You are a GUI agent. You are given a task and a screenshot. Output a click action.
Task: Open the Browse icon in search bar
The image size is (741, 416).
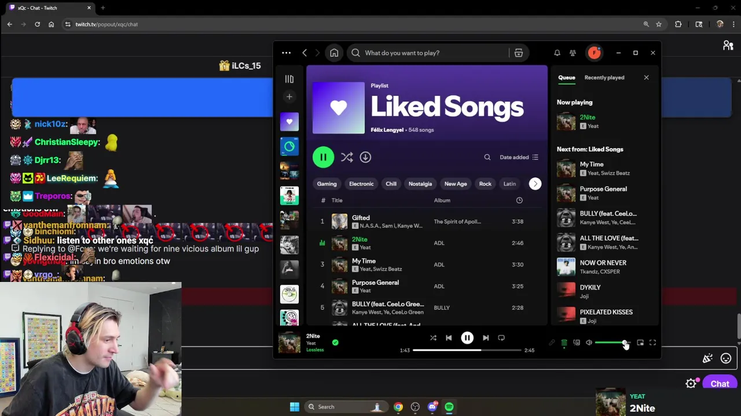[x=519, y=53]
